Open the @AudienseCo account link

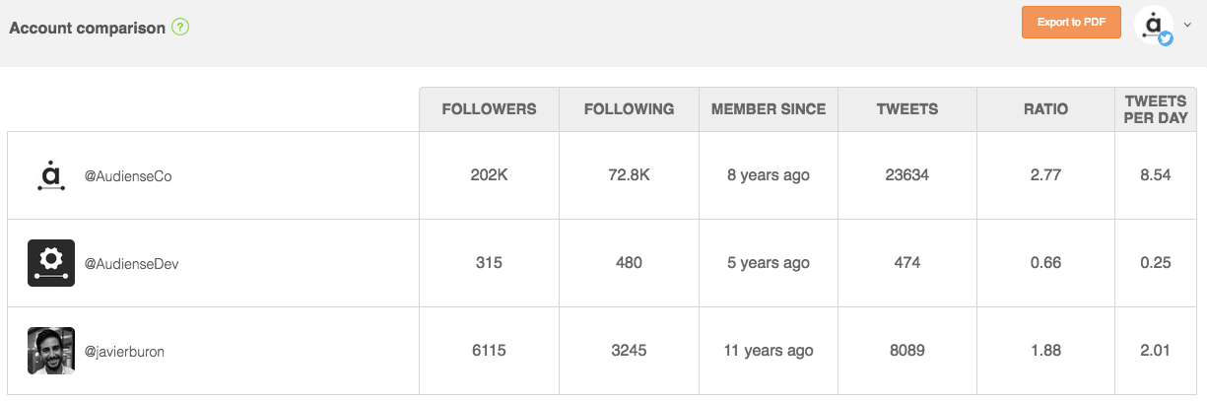128,176
